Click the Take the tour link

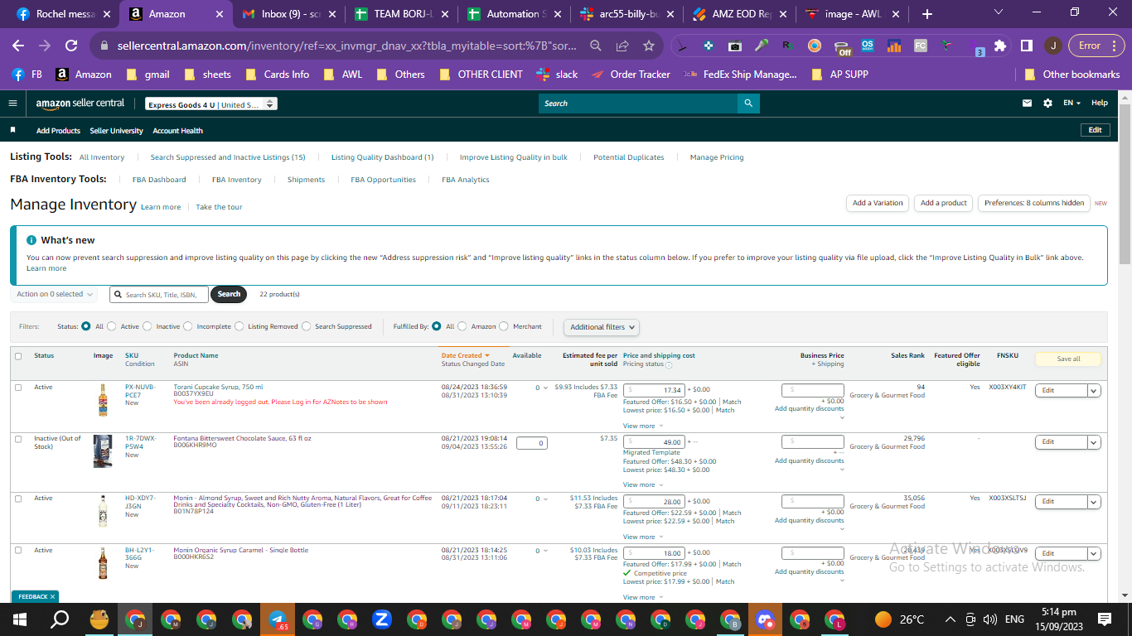[x=219, y=207]
